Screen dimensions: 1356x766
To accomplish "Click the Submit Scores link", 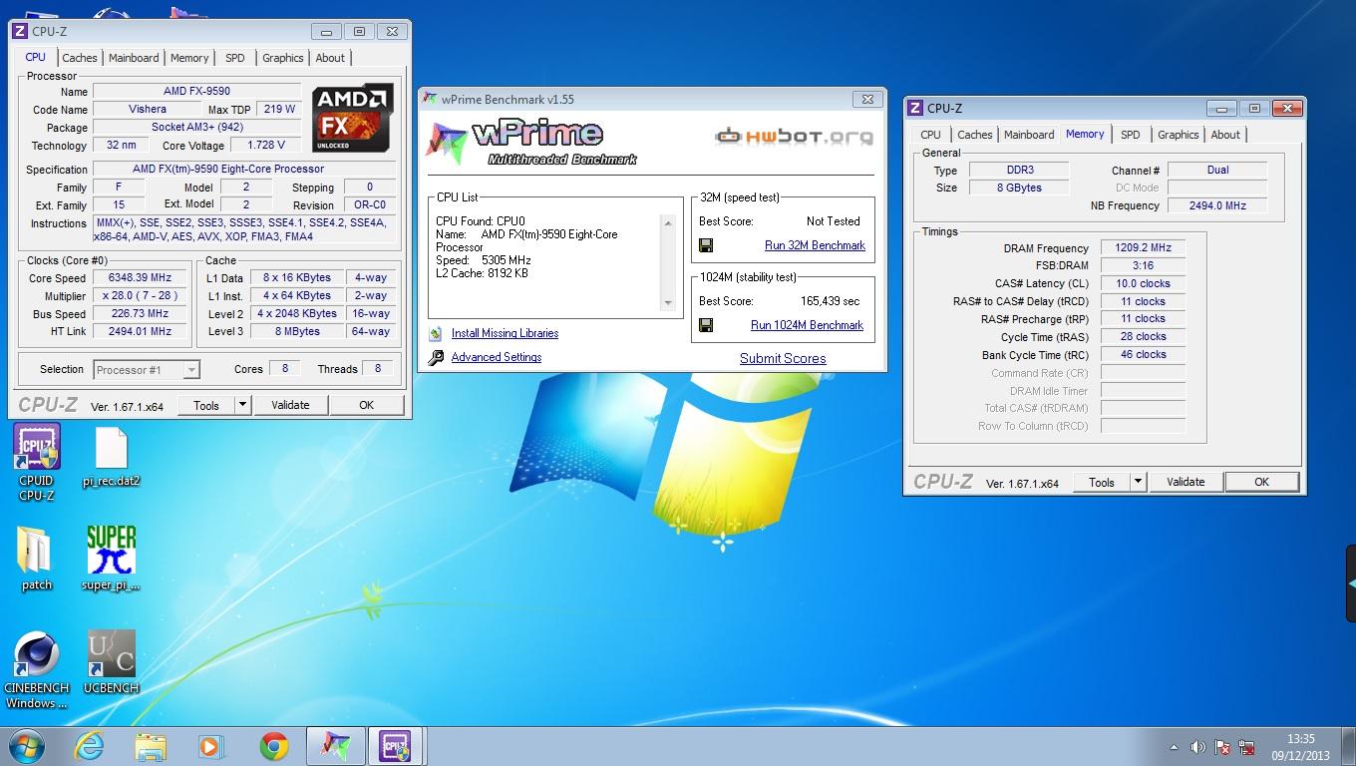I will (783, 358).
